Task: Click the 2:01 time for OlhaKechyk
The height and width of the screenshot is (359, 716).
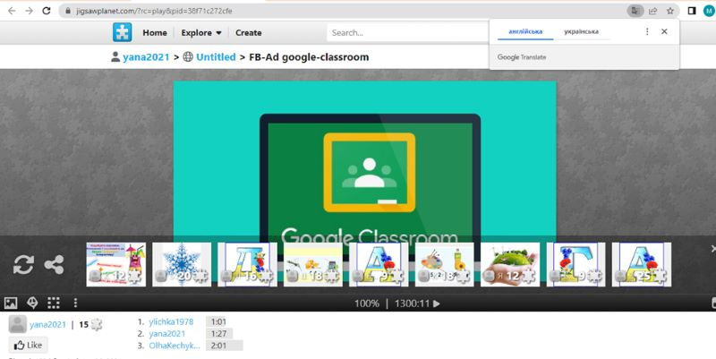Action: point(218,346)
